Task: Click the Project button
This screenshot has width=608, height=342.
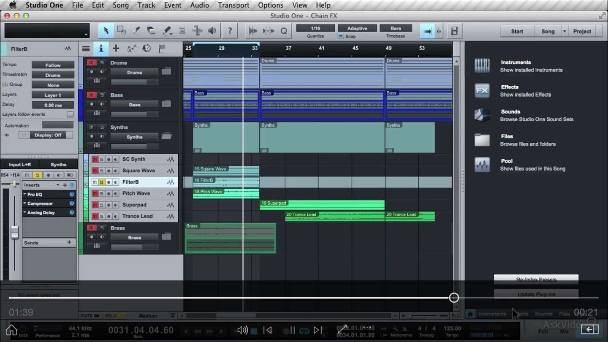Action: click(582, 31)
